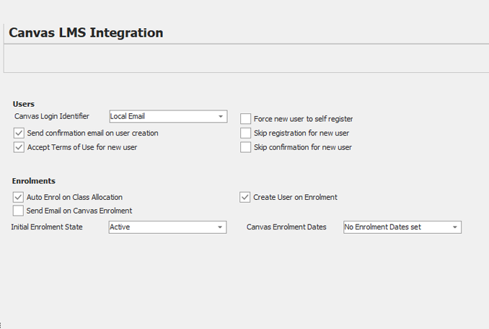
Task: Uncheck Accept Terms of Use for new user
Action: (19, 147)
